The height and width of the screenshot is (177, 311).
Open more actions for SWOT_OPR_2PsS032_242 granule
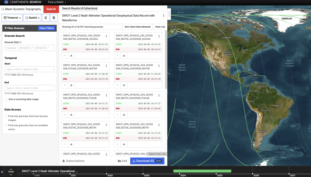[106, 125]
